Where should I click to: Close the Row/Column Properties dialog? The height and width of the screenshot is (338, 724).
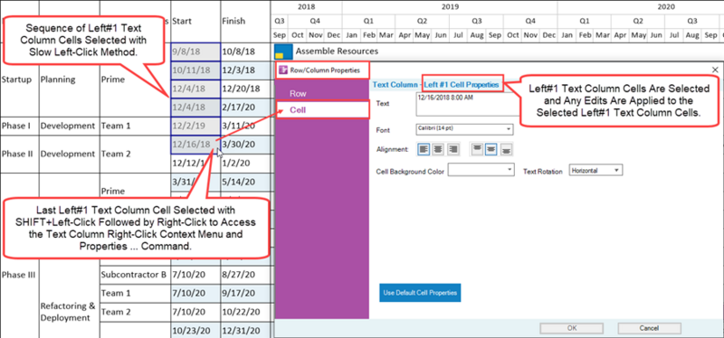[715, 70]
